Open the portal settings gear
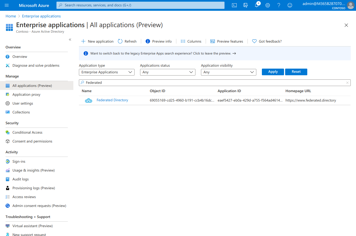 [x=267, y=5]
